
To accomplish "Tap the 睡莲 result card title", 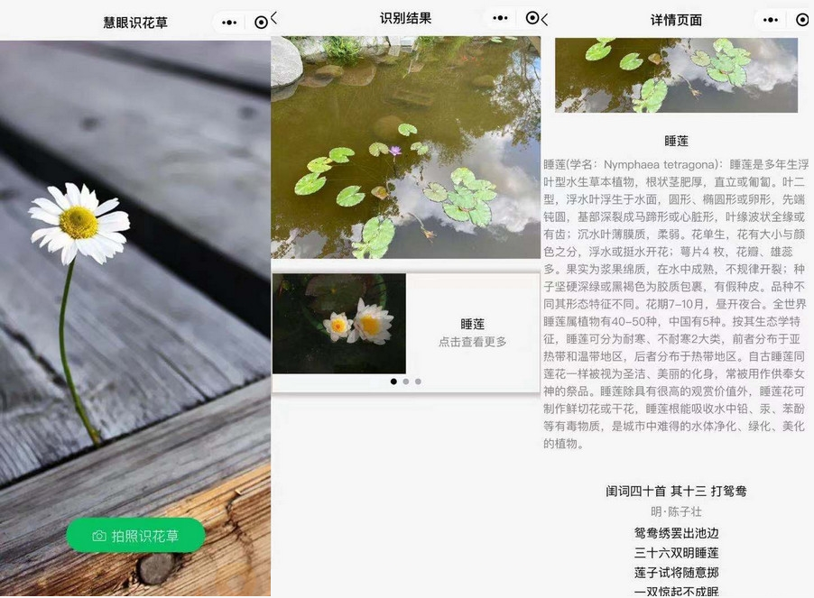I will coord(472,324).
